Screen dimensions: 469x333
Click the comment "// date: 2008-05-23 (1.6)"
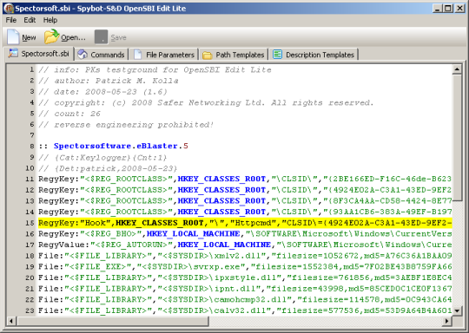[x=102, y=92]
